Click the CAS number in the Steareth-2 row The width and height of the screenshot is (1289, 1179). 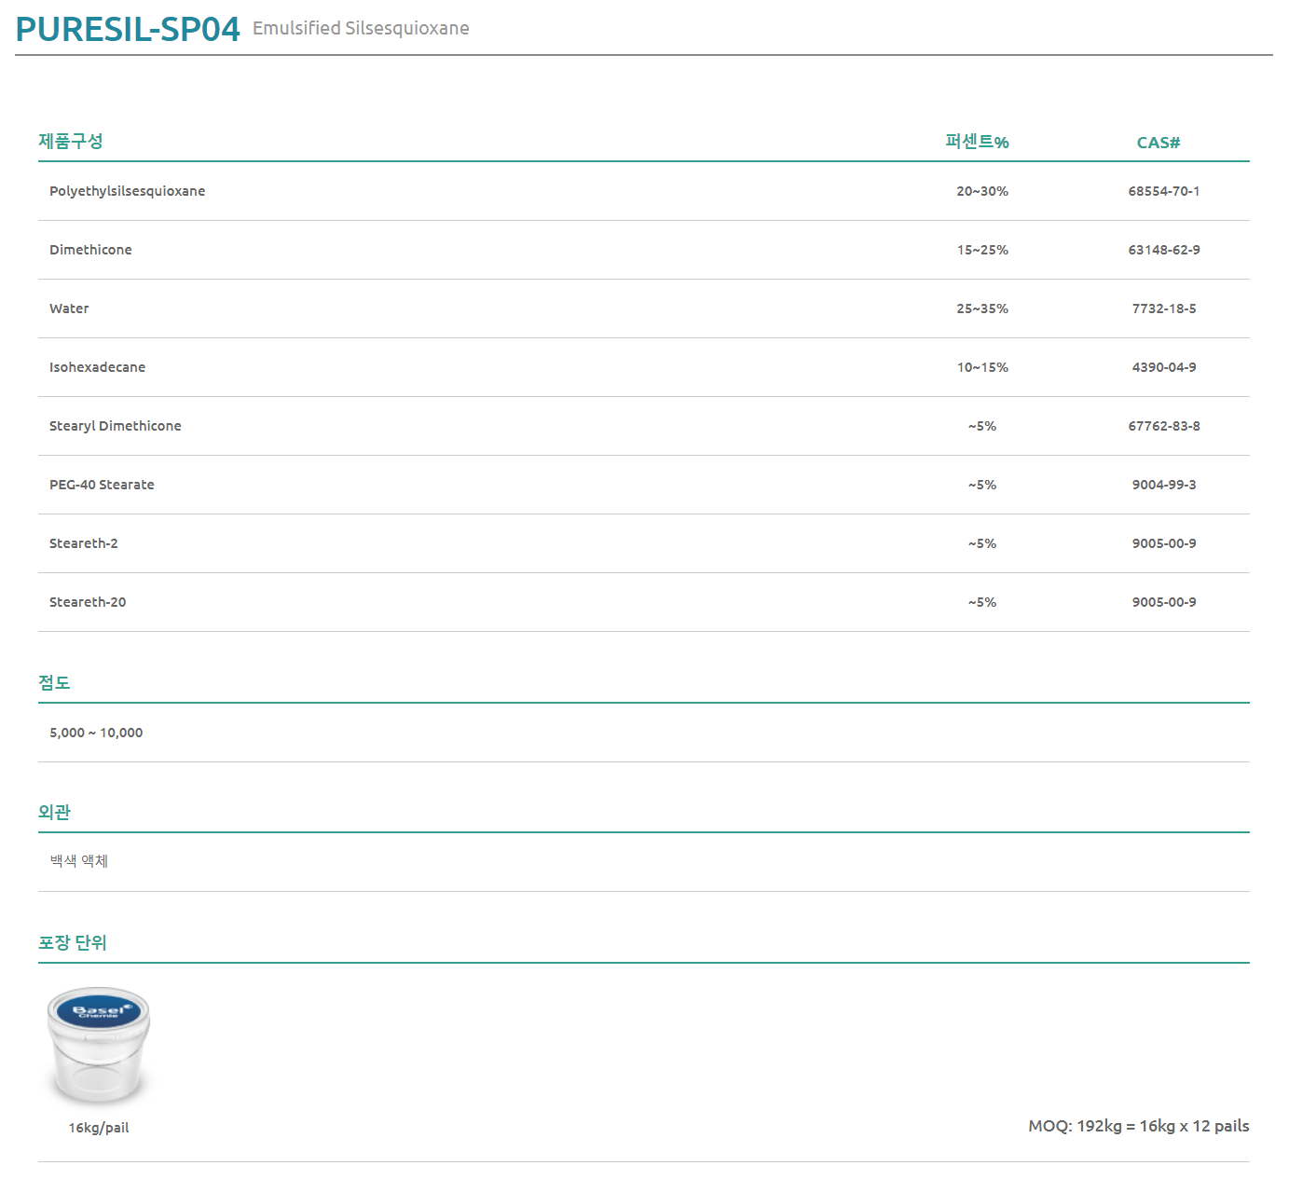pyautogui.click(x=1164, y=543)
